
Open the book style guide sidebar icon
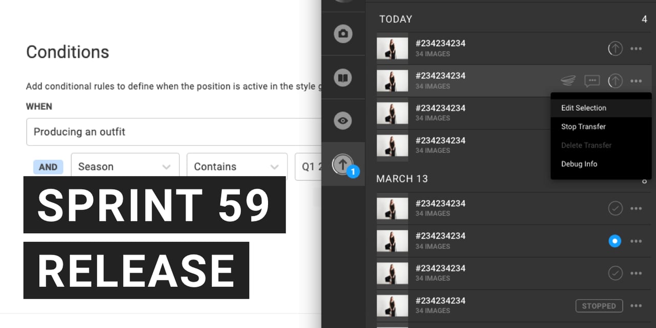pyautogui.click(x=343, y=77)
